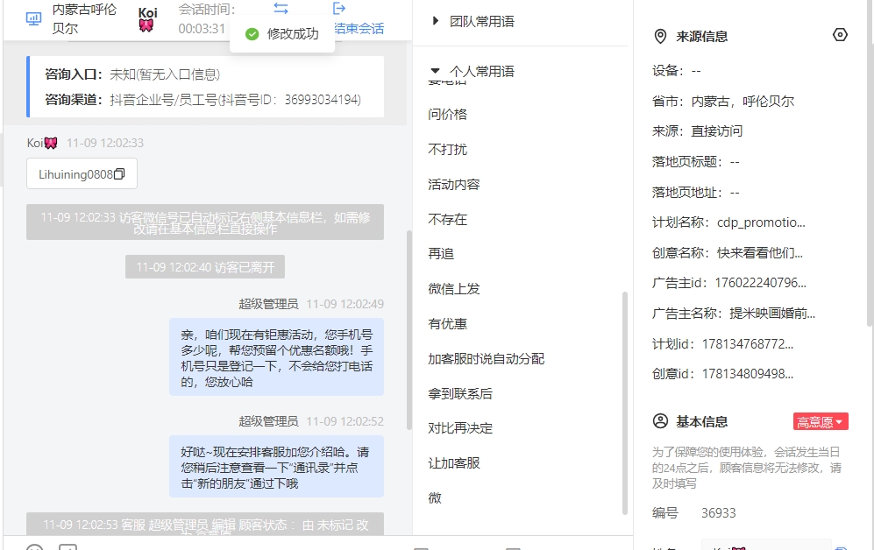Viewport: 874px width, 550px height.
Task: Click the exit icon above 结束会话
Action: pyautogui.click(x=339, y=9)
